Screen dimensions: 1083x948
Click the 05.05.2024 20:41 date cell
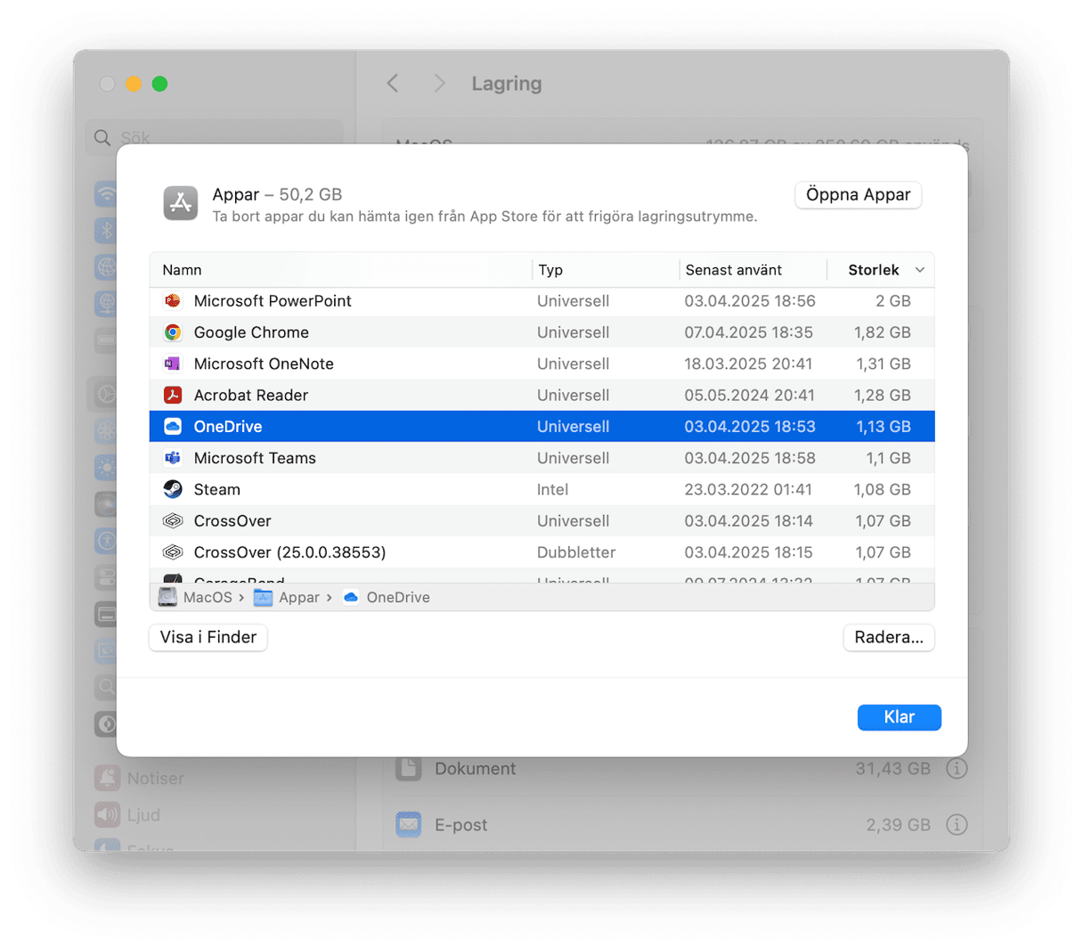[x=749, y=395]
